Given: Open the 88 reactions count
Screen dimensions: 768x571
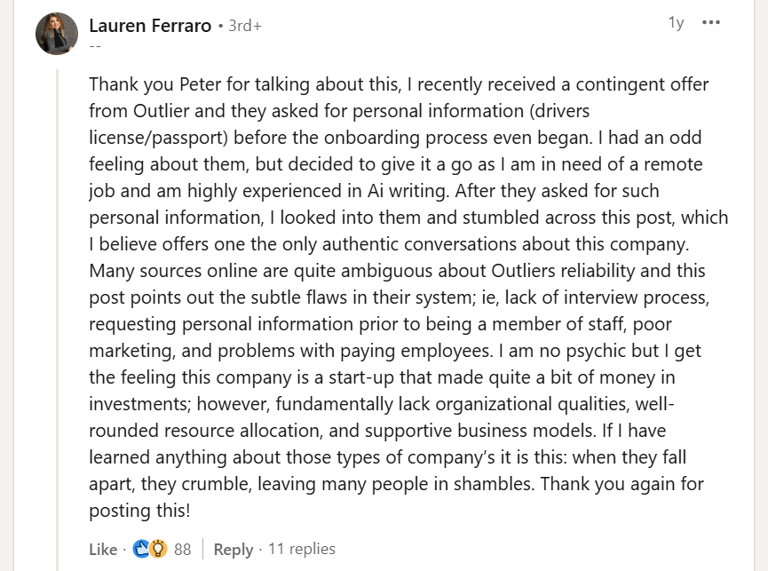Looking at the screenshot, I should pos(182,550).
